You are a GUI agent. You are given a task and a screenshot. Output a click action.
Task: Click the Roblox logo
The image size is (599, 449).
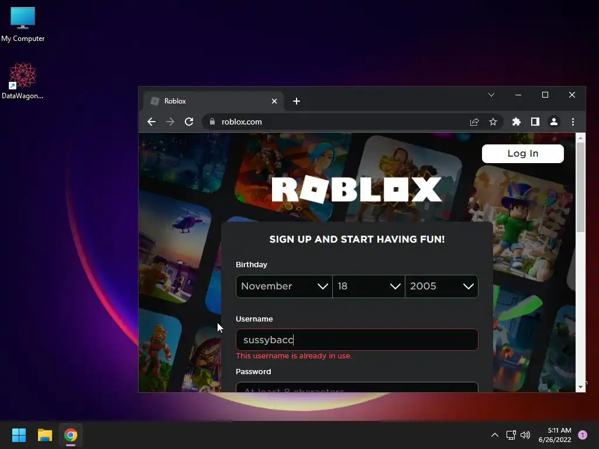point(356,189)
